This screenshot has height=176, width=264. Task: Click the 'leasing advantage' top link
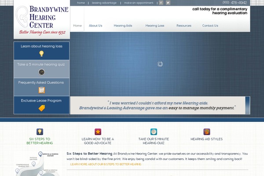104,3
